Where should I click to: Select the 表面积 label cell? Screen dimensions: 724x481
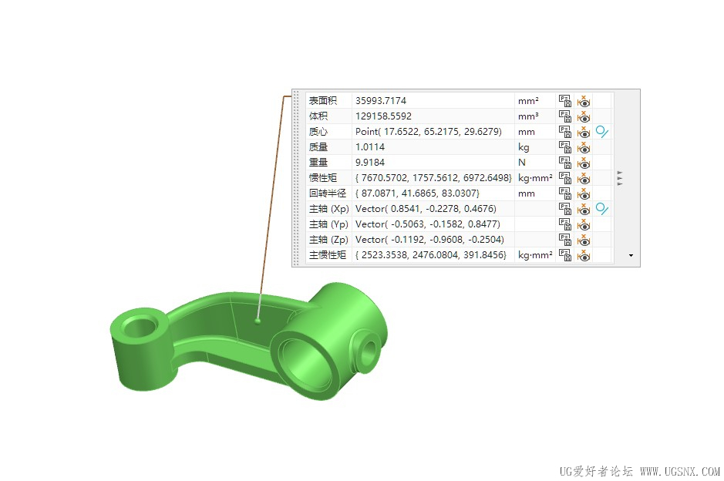328,101
